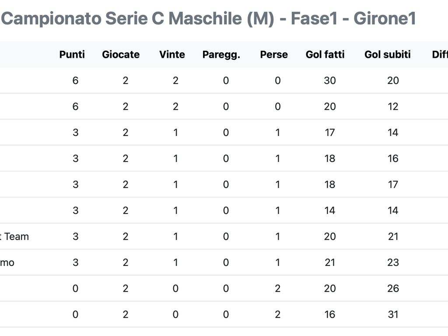
Task: Click the 17 Gol fatti value
Action: 330,133
